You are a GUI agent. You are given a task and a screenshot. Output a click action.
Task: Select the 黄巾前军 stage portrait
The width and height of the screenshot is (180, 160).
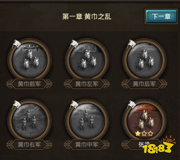(x=29, y=60)
